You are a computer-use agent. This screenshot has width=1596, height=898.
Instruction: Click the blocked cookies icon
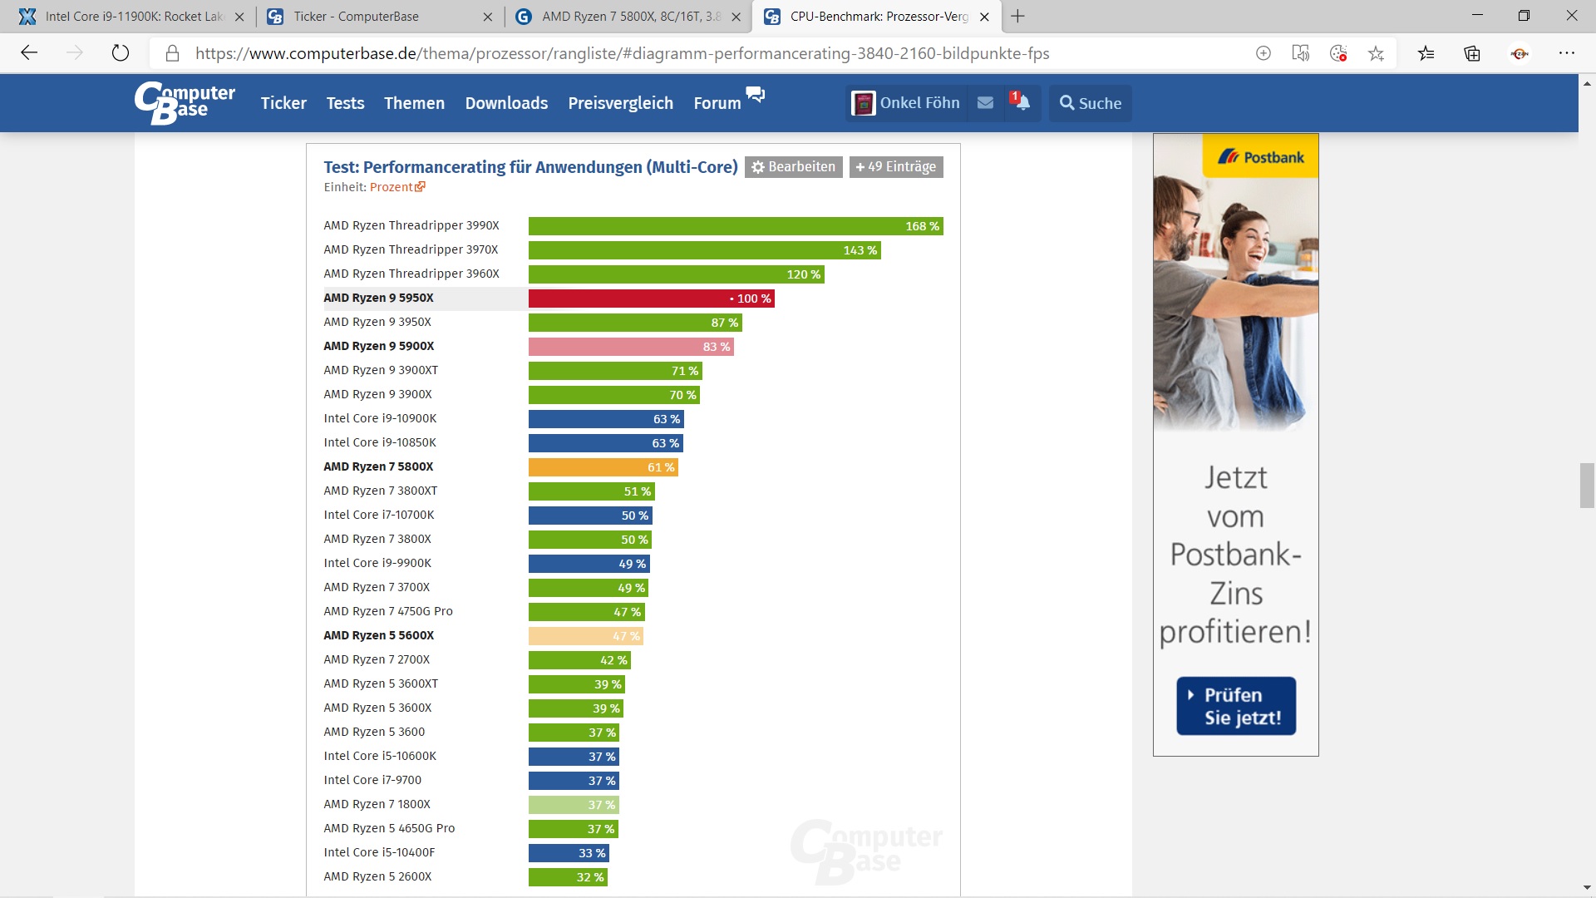coord(1338,54)
